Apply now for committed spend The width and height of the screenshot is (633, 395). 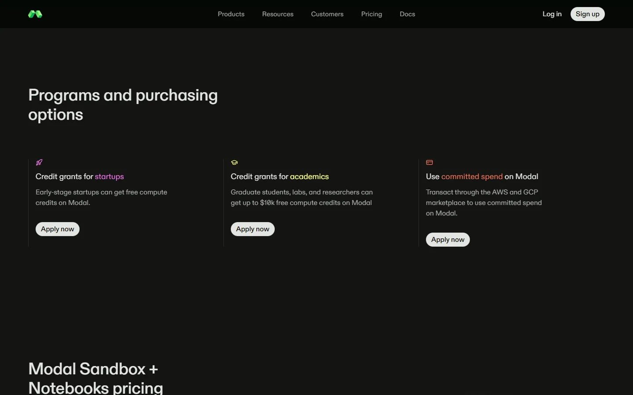coord(448,240)
